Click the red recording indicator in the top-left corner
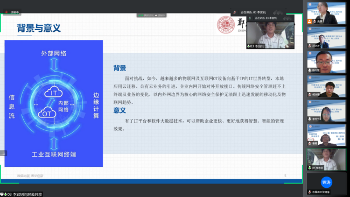 [x=6, y=12]
